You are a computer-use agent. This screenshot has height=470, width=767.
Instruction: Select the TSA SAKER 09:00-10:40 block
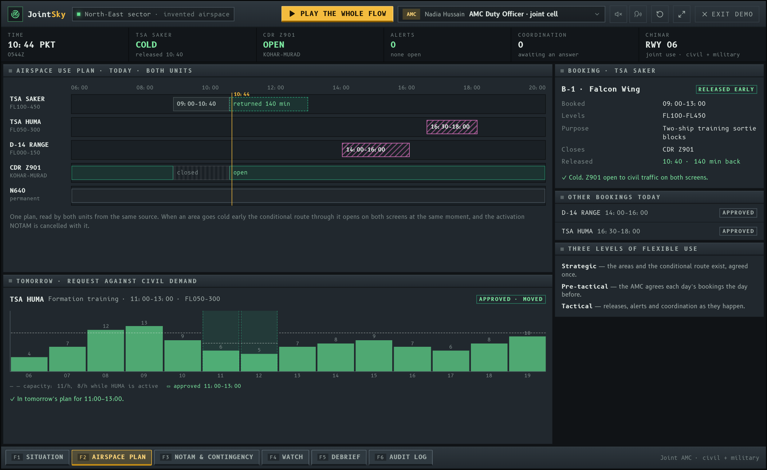coord(201,104)
